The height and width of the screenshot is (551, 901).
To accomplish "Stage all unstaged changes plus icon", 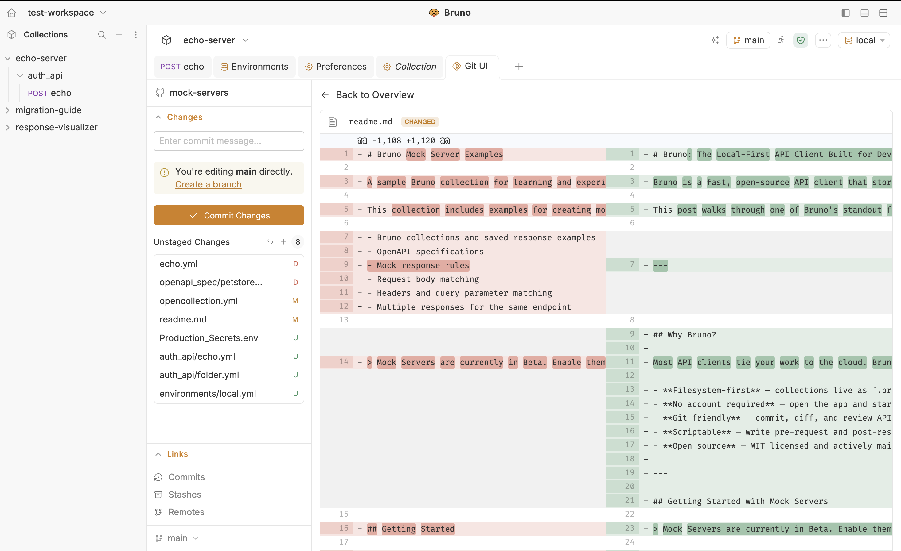I will 283,241.
